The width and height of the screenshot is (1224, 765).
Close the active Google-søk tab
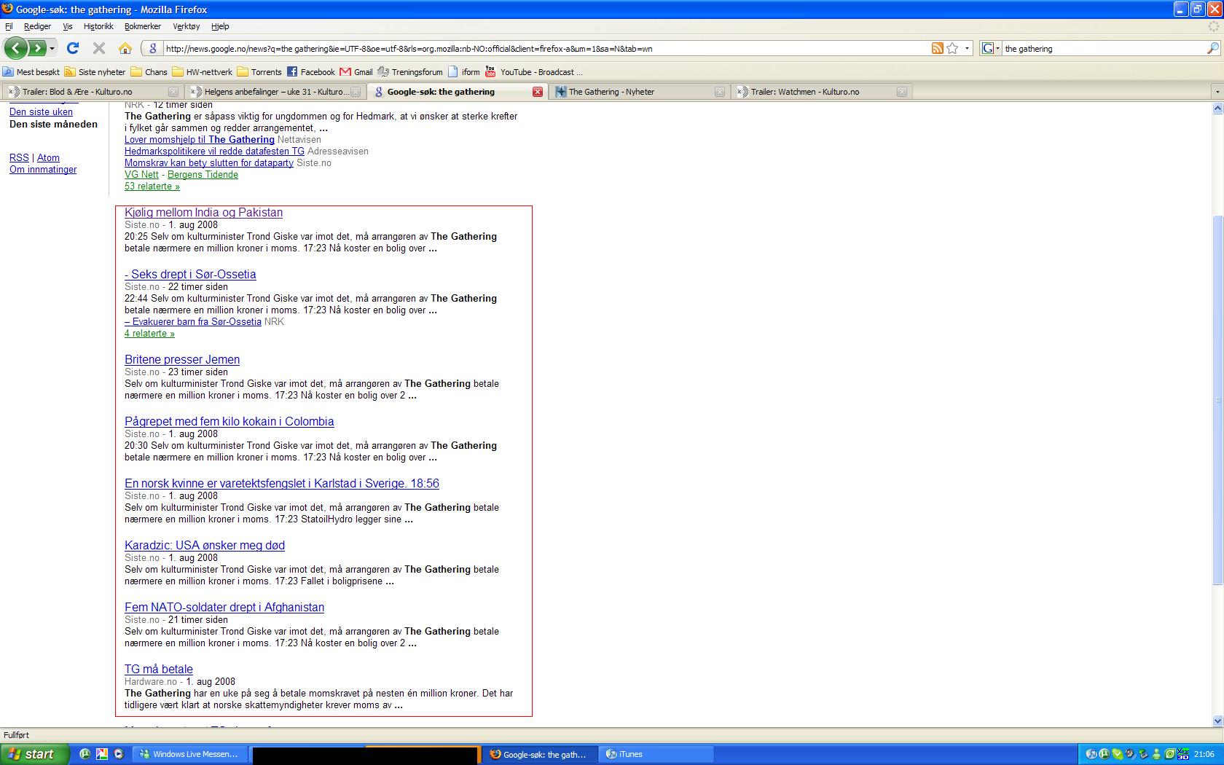(538, 92)
